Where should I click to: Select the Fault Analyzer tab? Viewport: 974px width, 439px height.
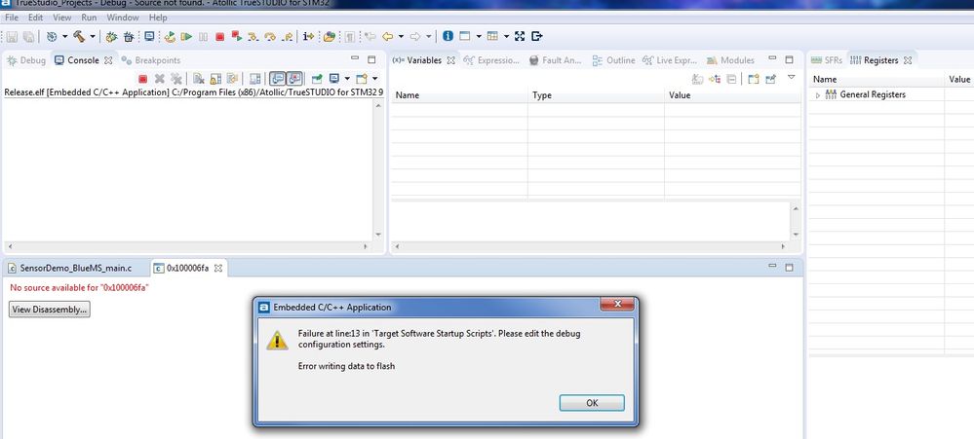point(556,60)
